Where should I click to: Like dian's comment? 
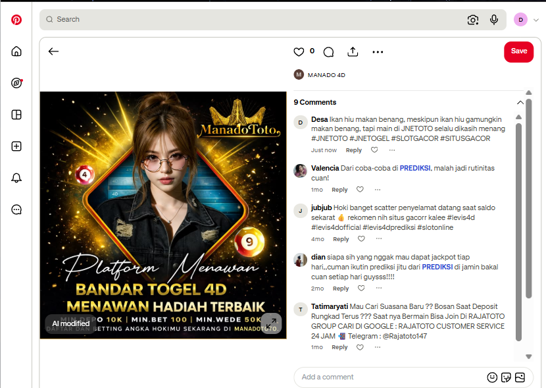(x=361, y=289)
